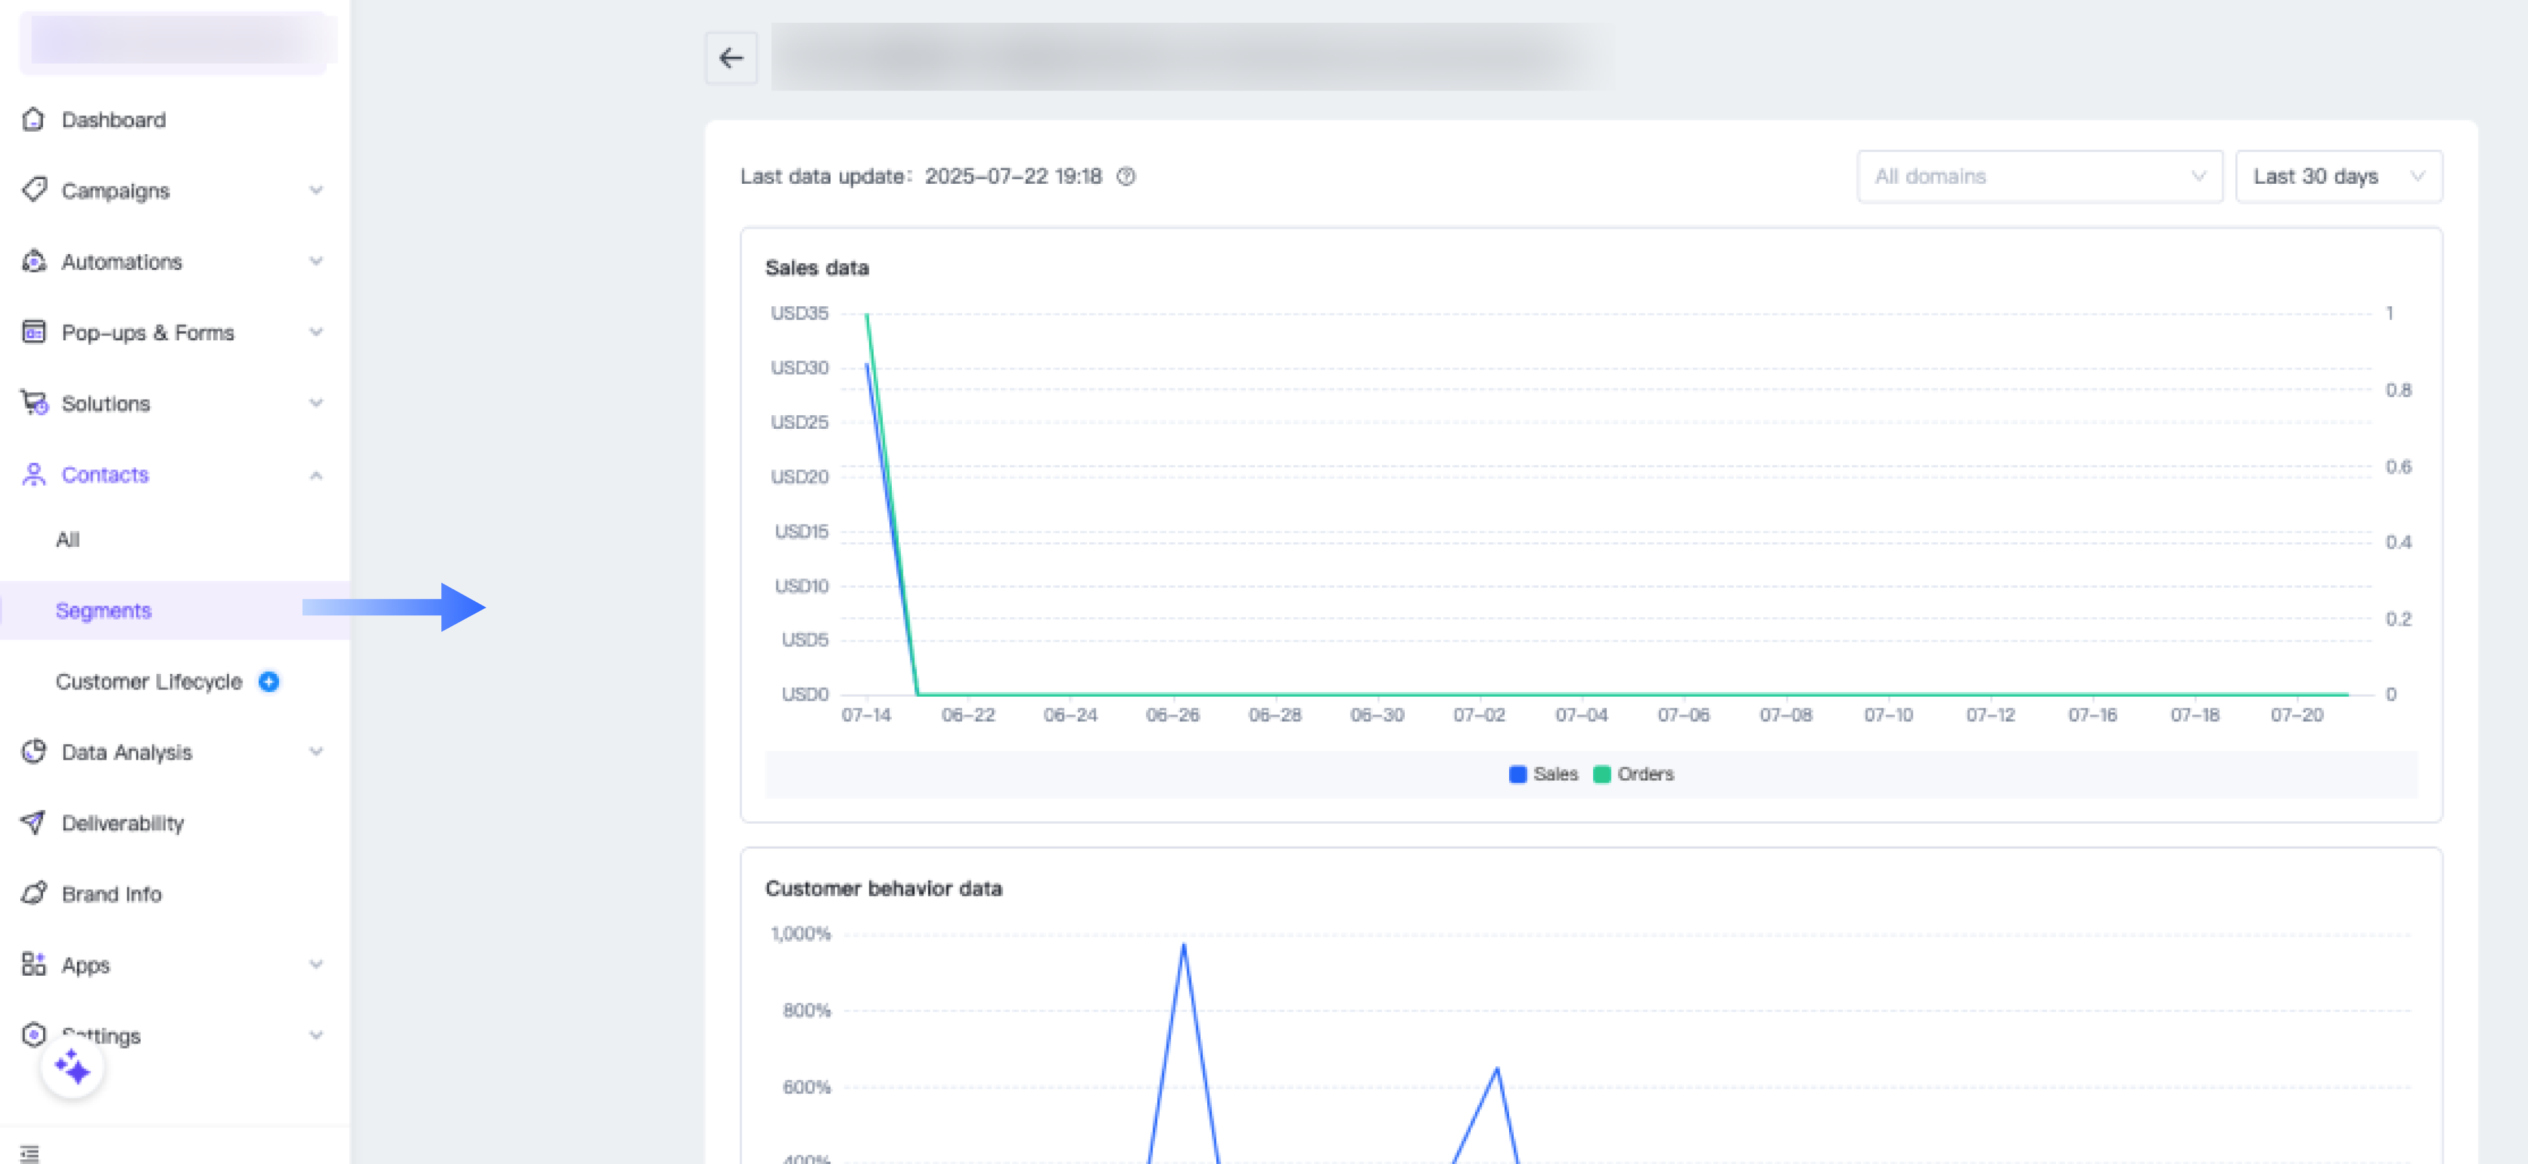The width and height of the screenshot is (2528, 1164).
Task: Select All under Contacts
Action: pos(68,540)
